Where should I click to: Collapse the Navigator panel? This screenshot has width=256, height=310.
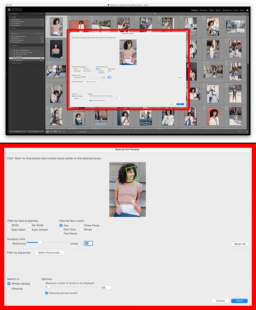[x=10, y=14]
